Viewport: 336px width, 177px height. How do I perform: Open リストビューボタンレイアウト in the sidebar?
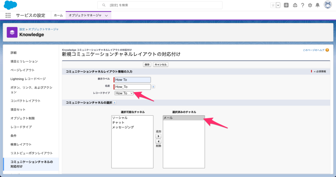(x=31, y=153)
